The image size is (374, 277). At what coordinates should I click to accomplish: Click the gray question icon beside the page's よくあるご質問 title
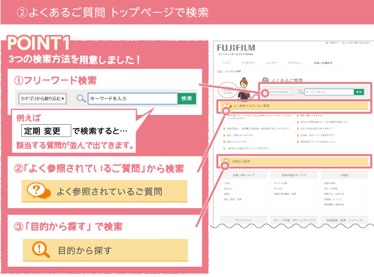pos(265,80)
